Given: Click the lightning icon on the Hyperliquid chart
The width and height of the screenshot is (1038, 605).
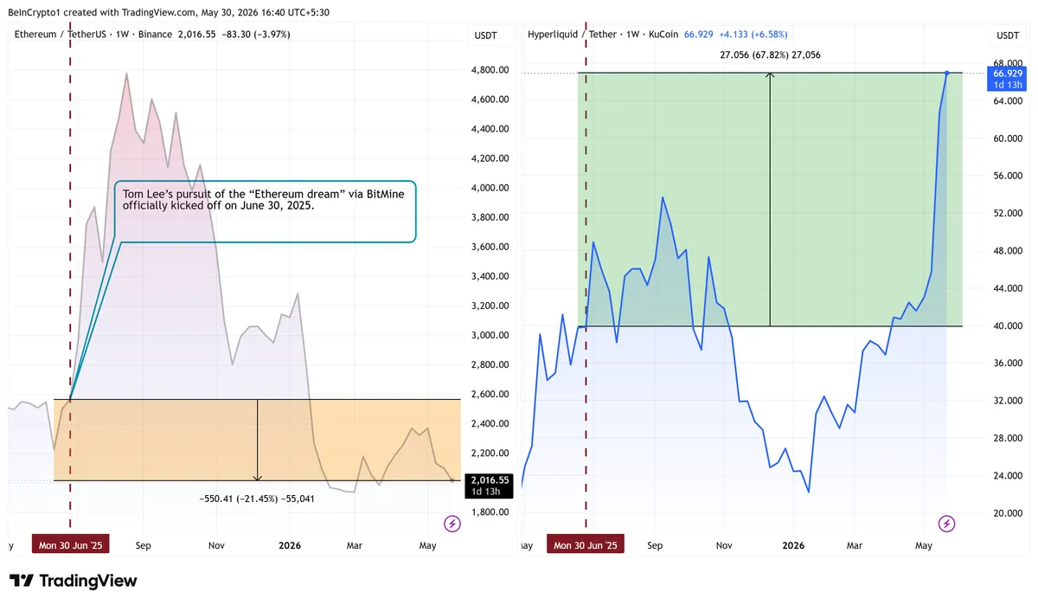Looking at the screenshot, I should click(947, 523).
